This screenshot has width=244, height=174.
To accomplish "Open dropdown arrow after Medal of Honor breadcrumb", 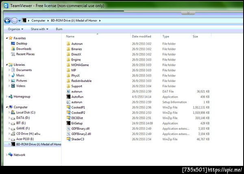I will (100, 20).
